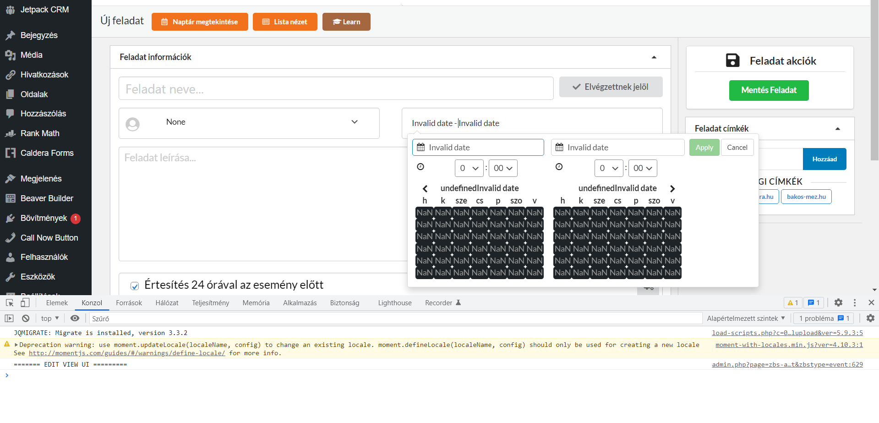Clear the console with the clear icon
This screenshot has width=879, height=423.
pos(26,318)
